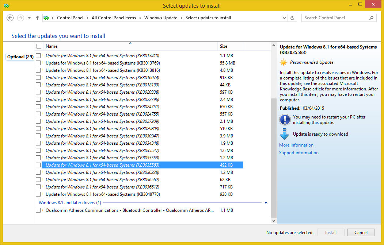Click the Windows Update icon in address bar
The width and height of the screenshot is (384, 245).
(46, 18)
